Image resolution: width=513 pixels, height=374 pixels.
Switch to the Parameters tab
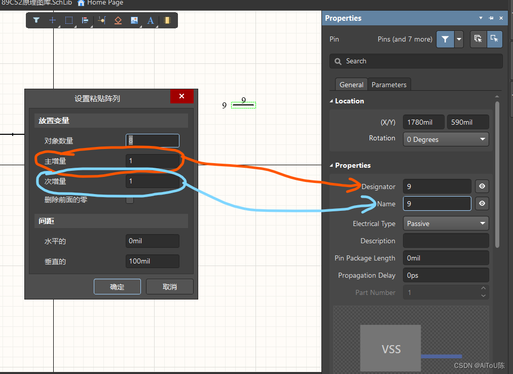click(x=389, y=85)
